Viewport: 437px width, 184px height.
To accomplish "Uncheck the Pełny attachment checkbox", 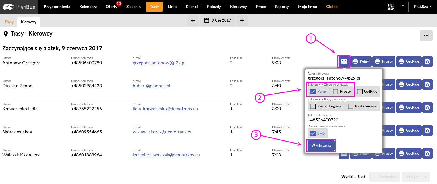I will point(313,92).
